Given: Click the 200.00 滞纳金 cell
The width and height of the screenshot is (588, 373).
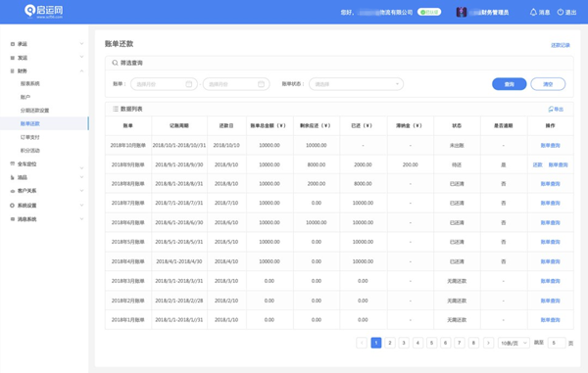Looking at the screenshot, I should coord(411,164).
